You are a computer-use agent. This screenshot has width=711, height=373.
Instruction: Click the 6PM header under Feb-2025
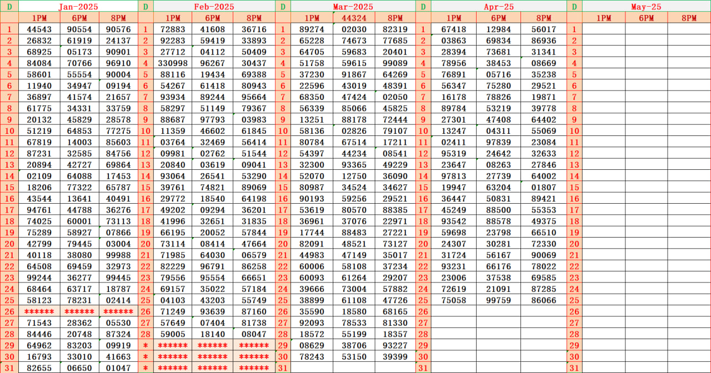[213, 18]
